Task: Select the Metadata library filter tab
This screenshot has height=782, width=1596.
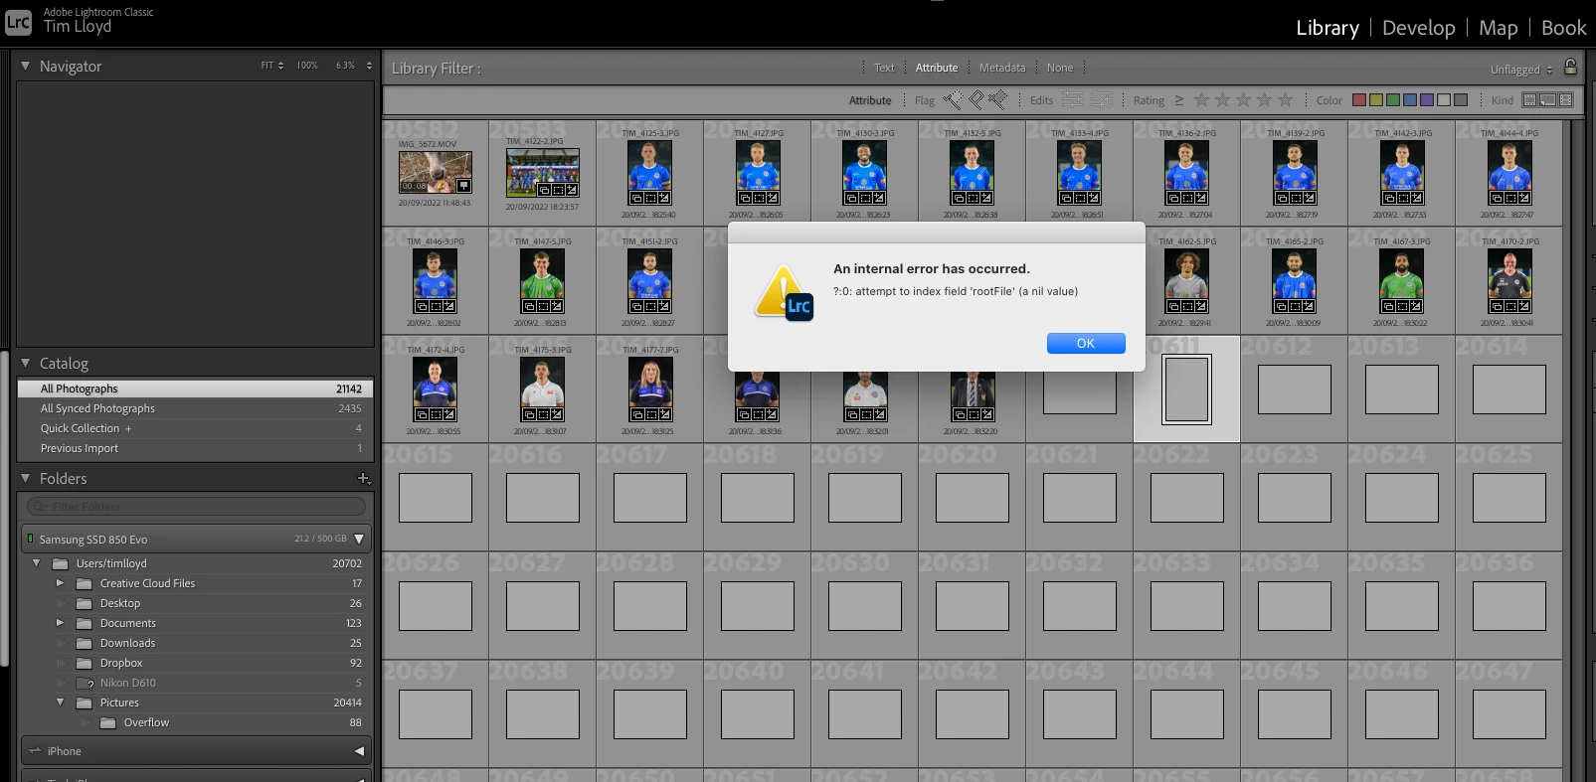Action: [x=1002, y=68]
